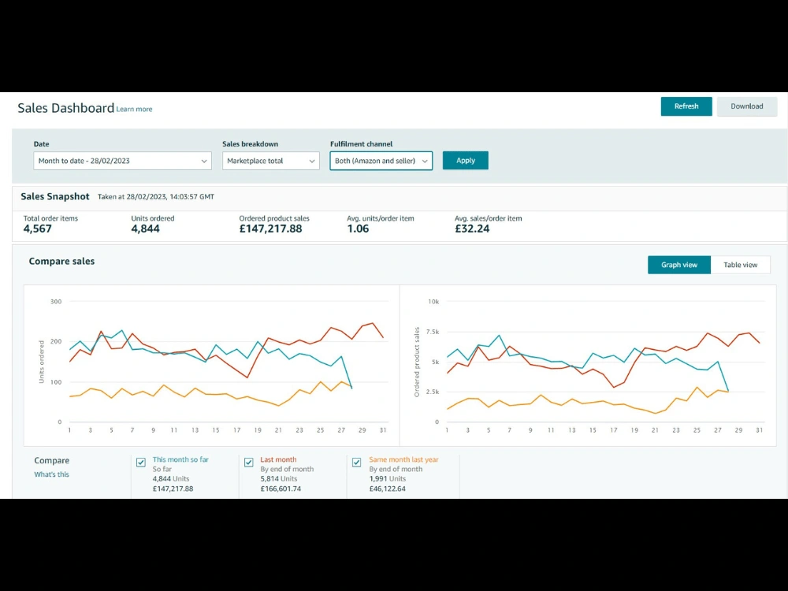Switch to Table view tab
Image resolution: width=788 pixels, height=591 pixels.
coord(740,265)
